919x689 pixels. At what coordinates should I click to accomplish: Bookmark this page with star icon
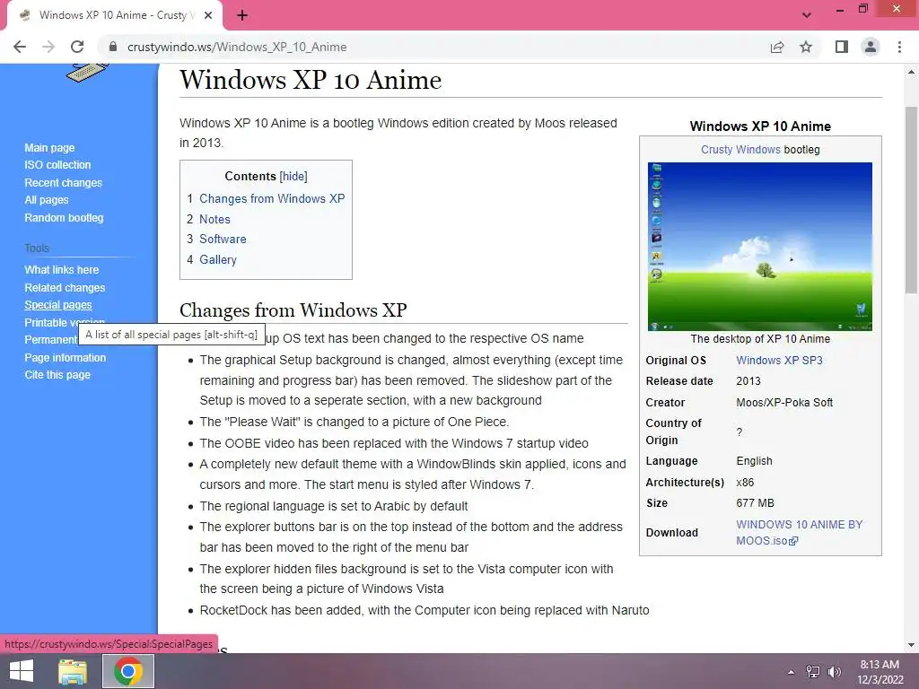(806, 47)
